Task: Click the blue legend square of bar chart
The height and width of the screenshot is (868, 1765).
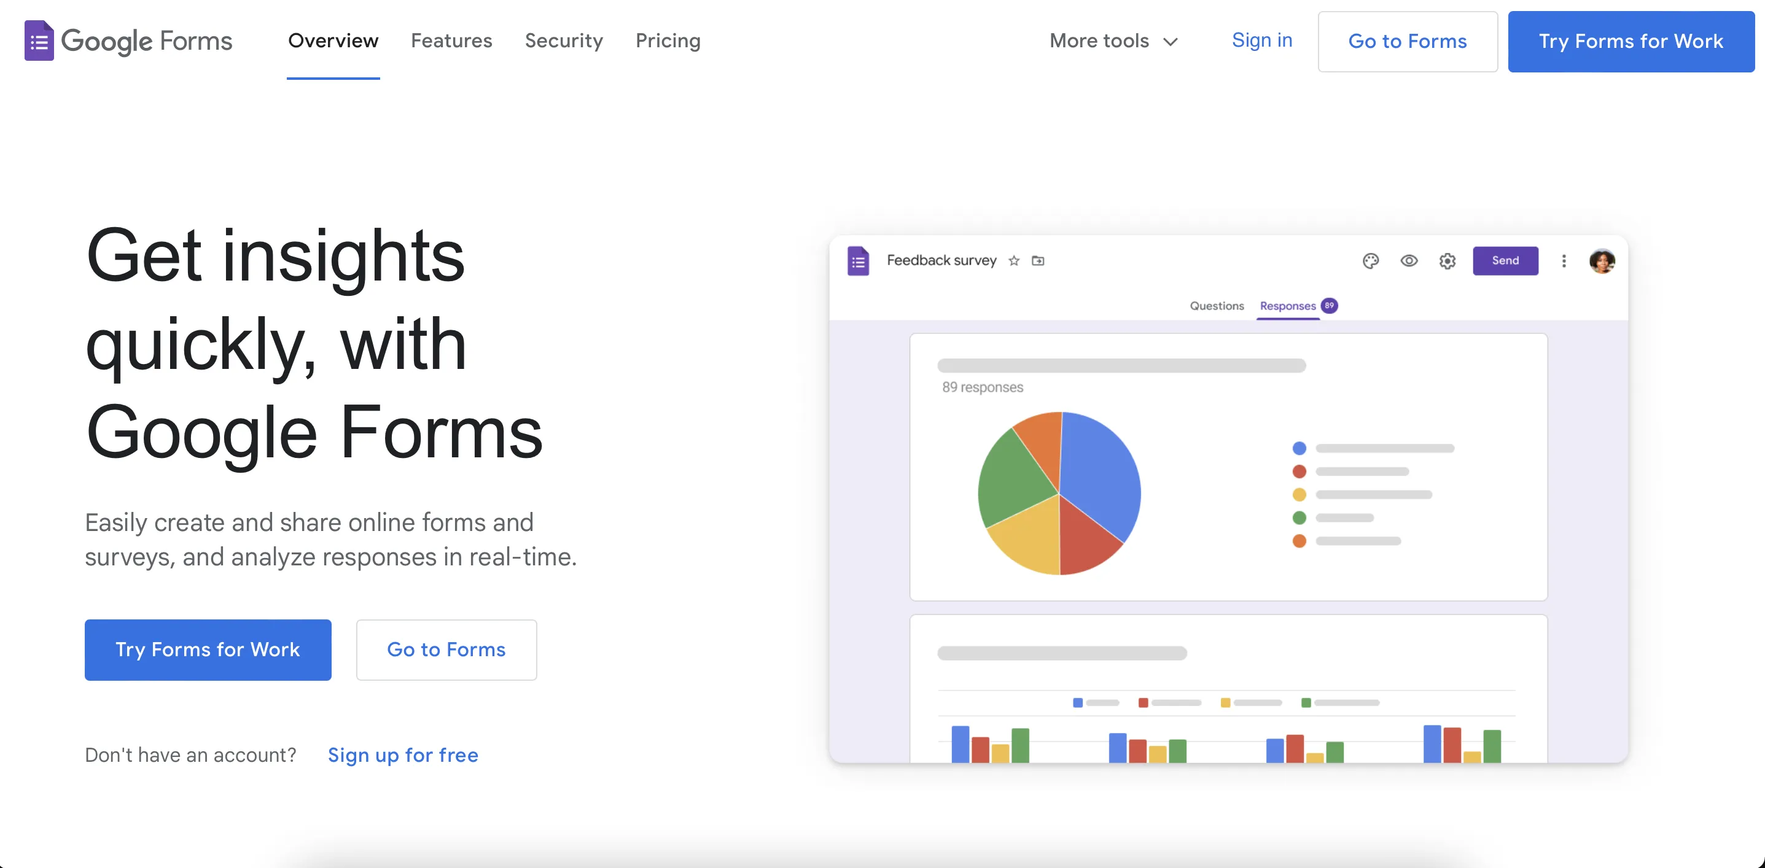Action: (1078, 703)
